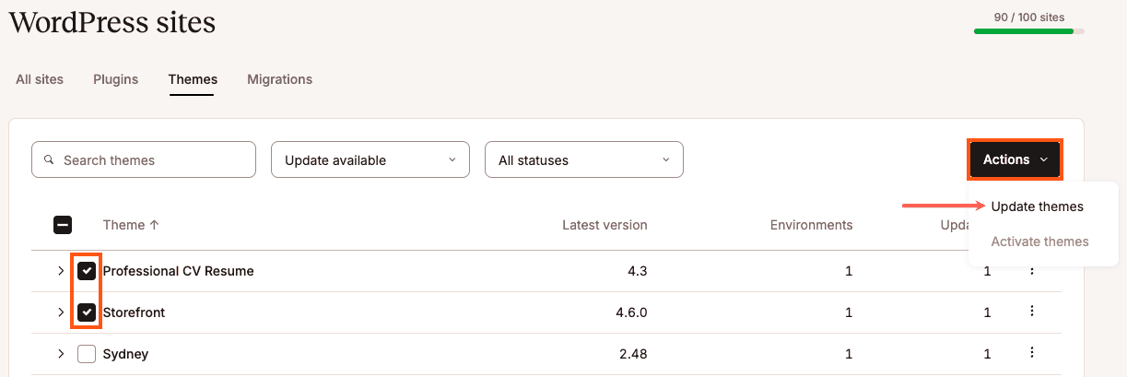Choose Update themes from Actions menu
Image resolution: width=1127 pixels, height=377 pixels.
tap(1037, 206)
